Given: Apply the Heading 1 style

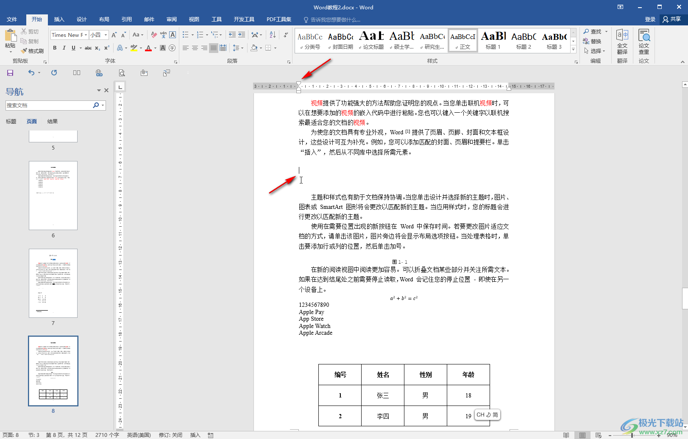Looking at the screenshot, I should [x=493, y=41].
